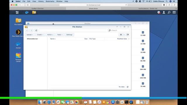Open column options menu beside Modified Date
This screenshot has width=187, height=105.
pyautogui.click(x=129, y=39)
